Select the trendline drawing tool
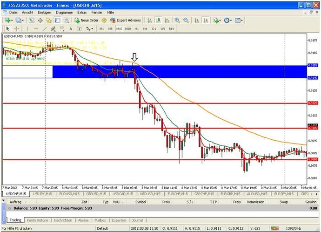321x232 pixels. [x=45, y=29]
